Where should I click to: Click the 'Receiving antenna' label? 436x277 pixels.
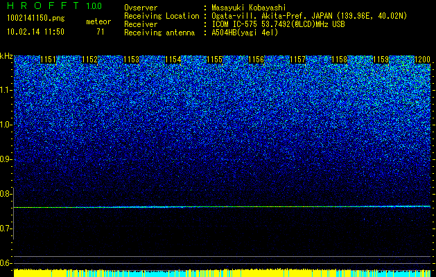[x=159, y=33]
